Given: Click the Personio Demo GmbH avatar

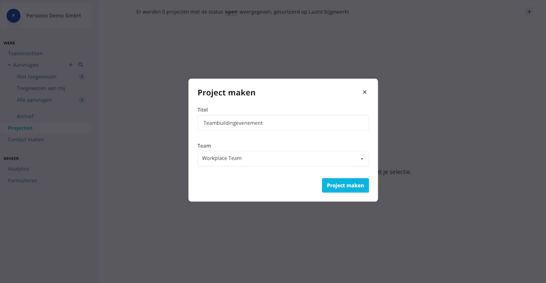Looking at the screenshot, I should (13, 16).
